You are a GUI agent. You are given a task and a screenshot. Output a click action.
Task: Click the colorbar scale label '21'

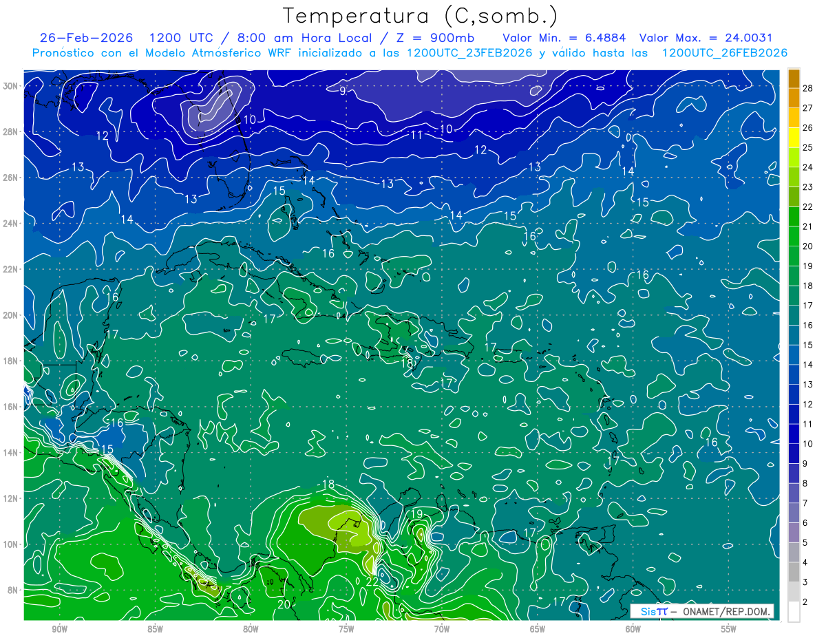(808, 226)
